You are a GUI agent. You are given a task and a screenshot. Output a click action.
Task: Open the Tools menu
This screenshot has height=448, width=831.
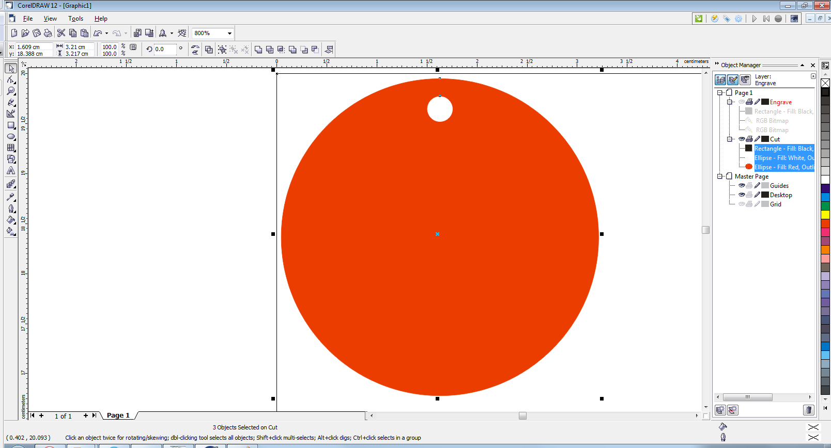pyautogui.click(x=75, y=19)
